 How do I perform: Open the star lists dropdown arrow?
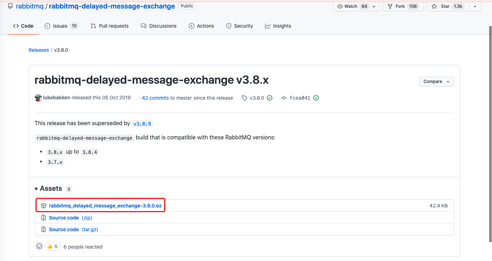(x=475, y=6)
